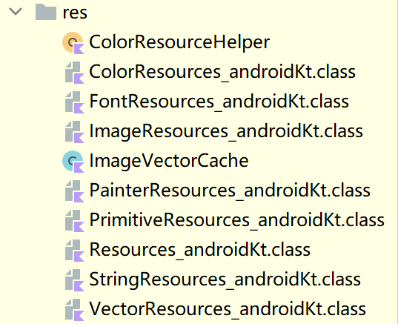Open ColorResources_androidKt.class
Screen dimensions: 398x324
coord(222,72)
